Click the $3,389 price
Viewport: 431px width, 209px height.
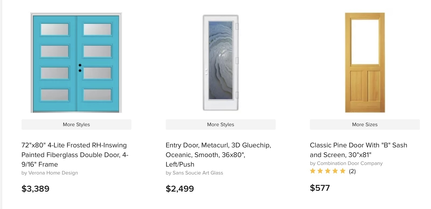point(36,189)
